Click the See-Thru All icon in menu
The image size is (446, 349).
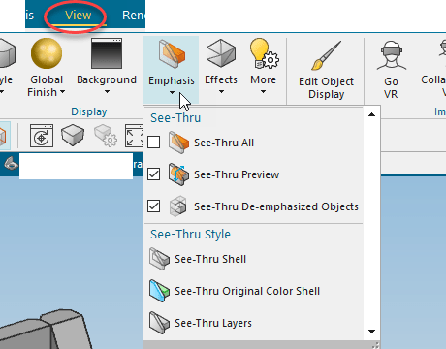(x=178, y=143)
